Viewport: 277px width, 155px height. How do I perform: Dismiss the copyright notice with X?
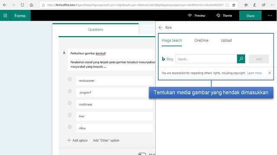click(270, 73)
